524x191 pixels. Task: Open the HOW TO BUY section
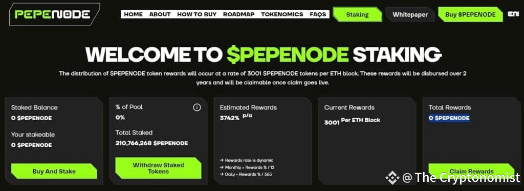197,14
